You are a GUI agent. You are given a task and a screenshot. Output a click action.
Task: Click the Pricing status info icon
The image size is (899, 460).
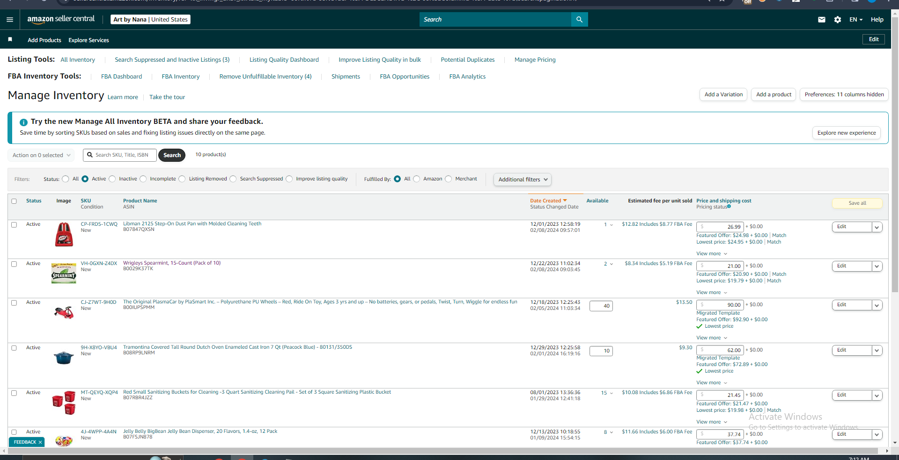click(729, 206)
